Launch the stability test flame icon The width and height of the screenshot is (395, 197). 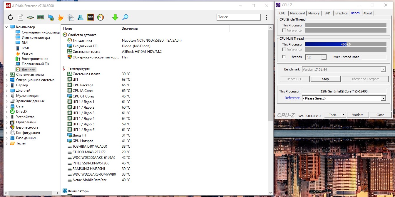click(x=61, y=17)
